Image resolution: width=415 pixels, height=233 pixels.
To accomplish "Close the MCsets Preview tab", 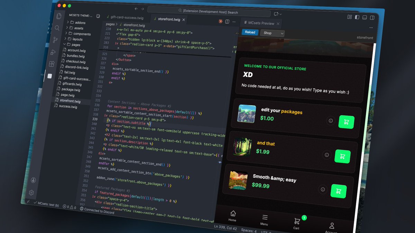I will click(x=278, y=24).
